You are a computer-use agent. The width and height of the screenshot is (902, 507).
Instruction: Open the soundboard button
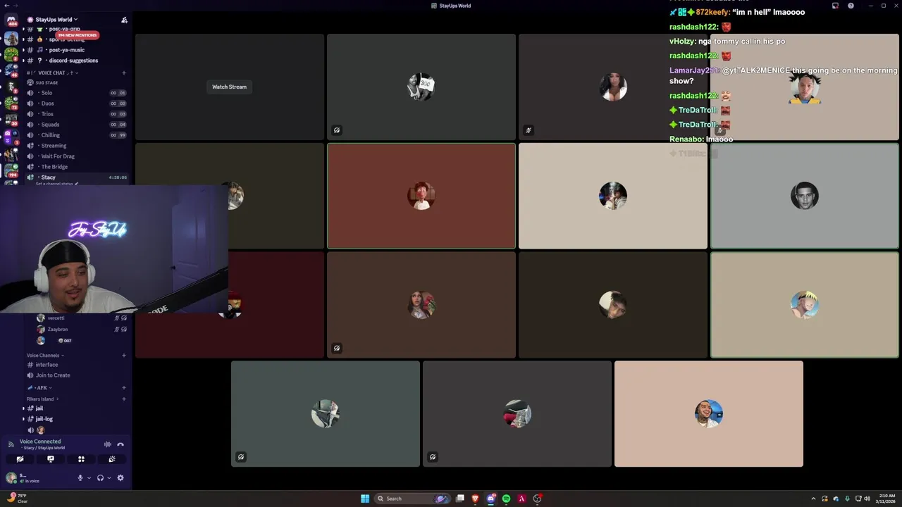tap(111, 459)
